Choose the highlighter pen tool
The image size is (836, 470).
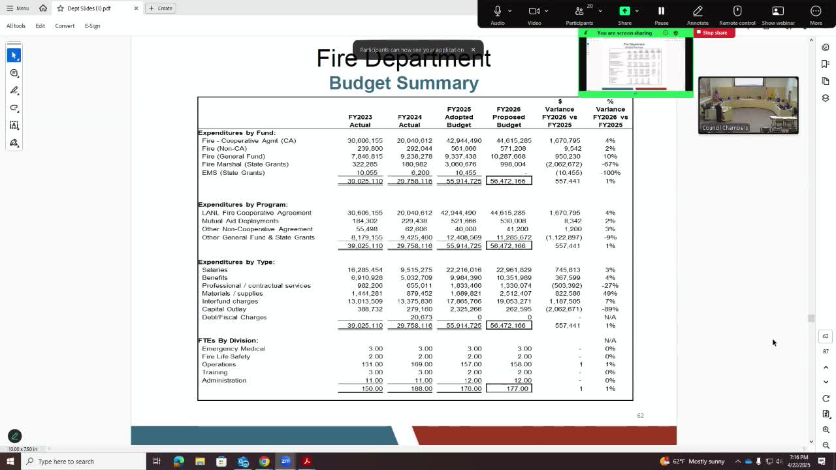point(14,90)
